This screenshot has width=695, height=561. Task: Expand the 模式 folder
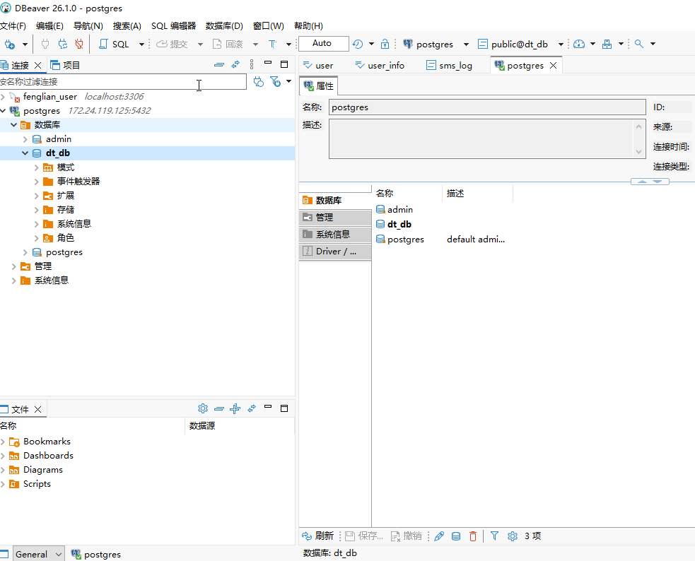pos(37,167)
